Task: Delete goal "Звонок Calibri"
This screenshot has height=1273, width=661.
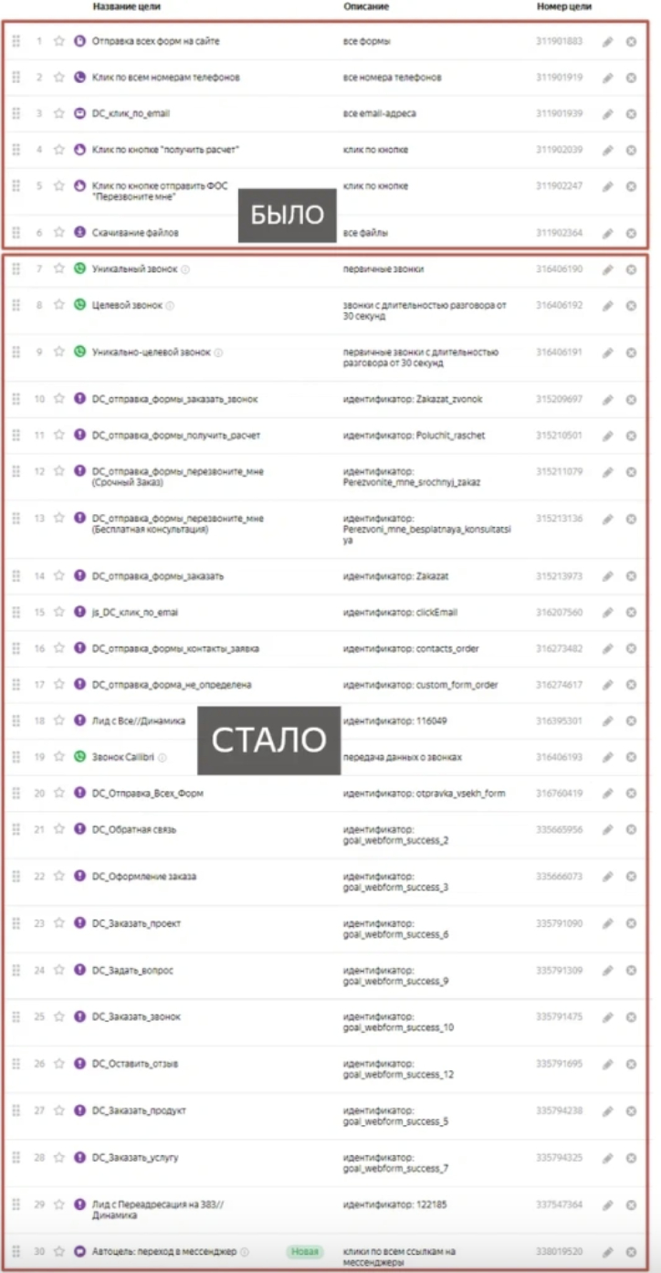Action: [x=631, y=757]
